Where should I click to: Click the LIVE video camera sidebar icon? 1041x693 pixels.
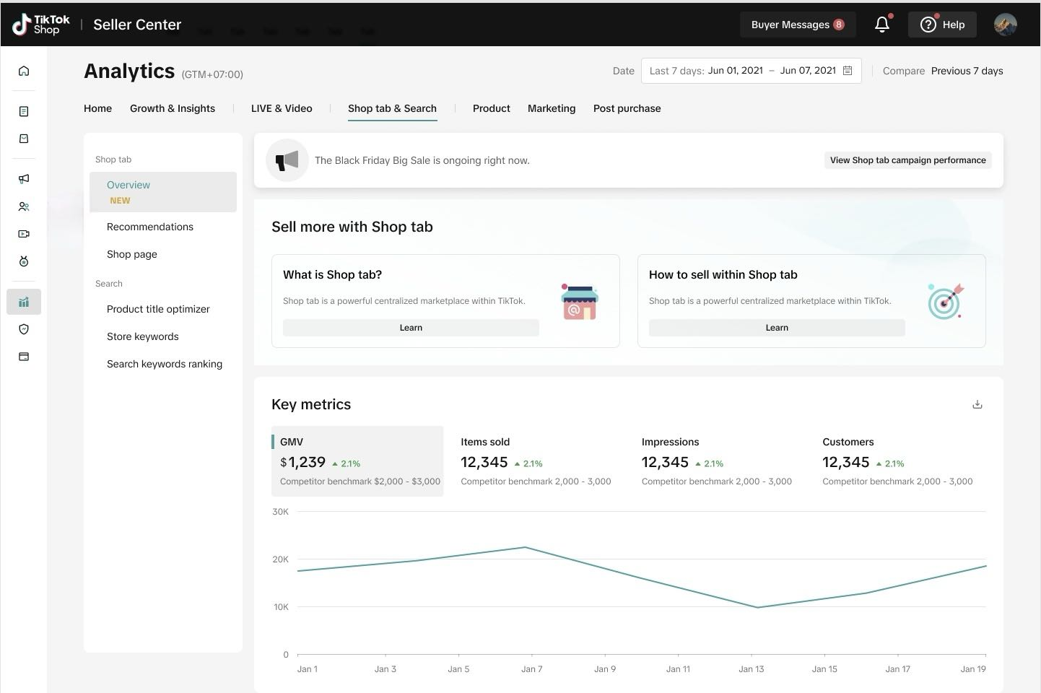pos(24,234)
